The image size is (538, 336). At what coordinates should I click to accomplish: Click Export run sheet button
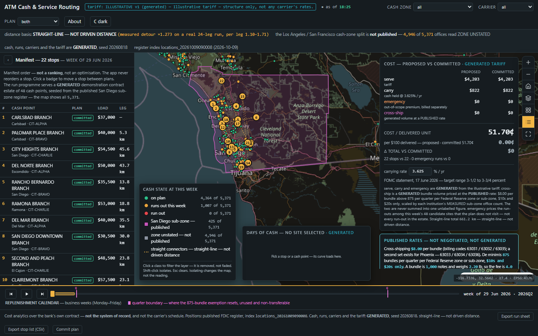pyautogui.click(x=516, y=316)
